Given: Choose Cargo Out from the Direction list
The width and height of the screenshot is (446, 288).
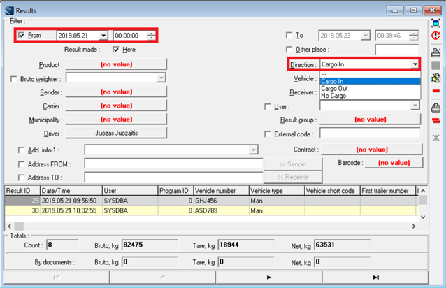Looking at the screenshot, I should 370,88.
